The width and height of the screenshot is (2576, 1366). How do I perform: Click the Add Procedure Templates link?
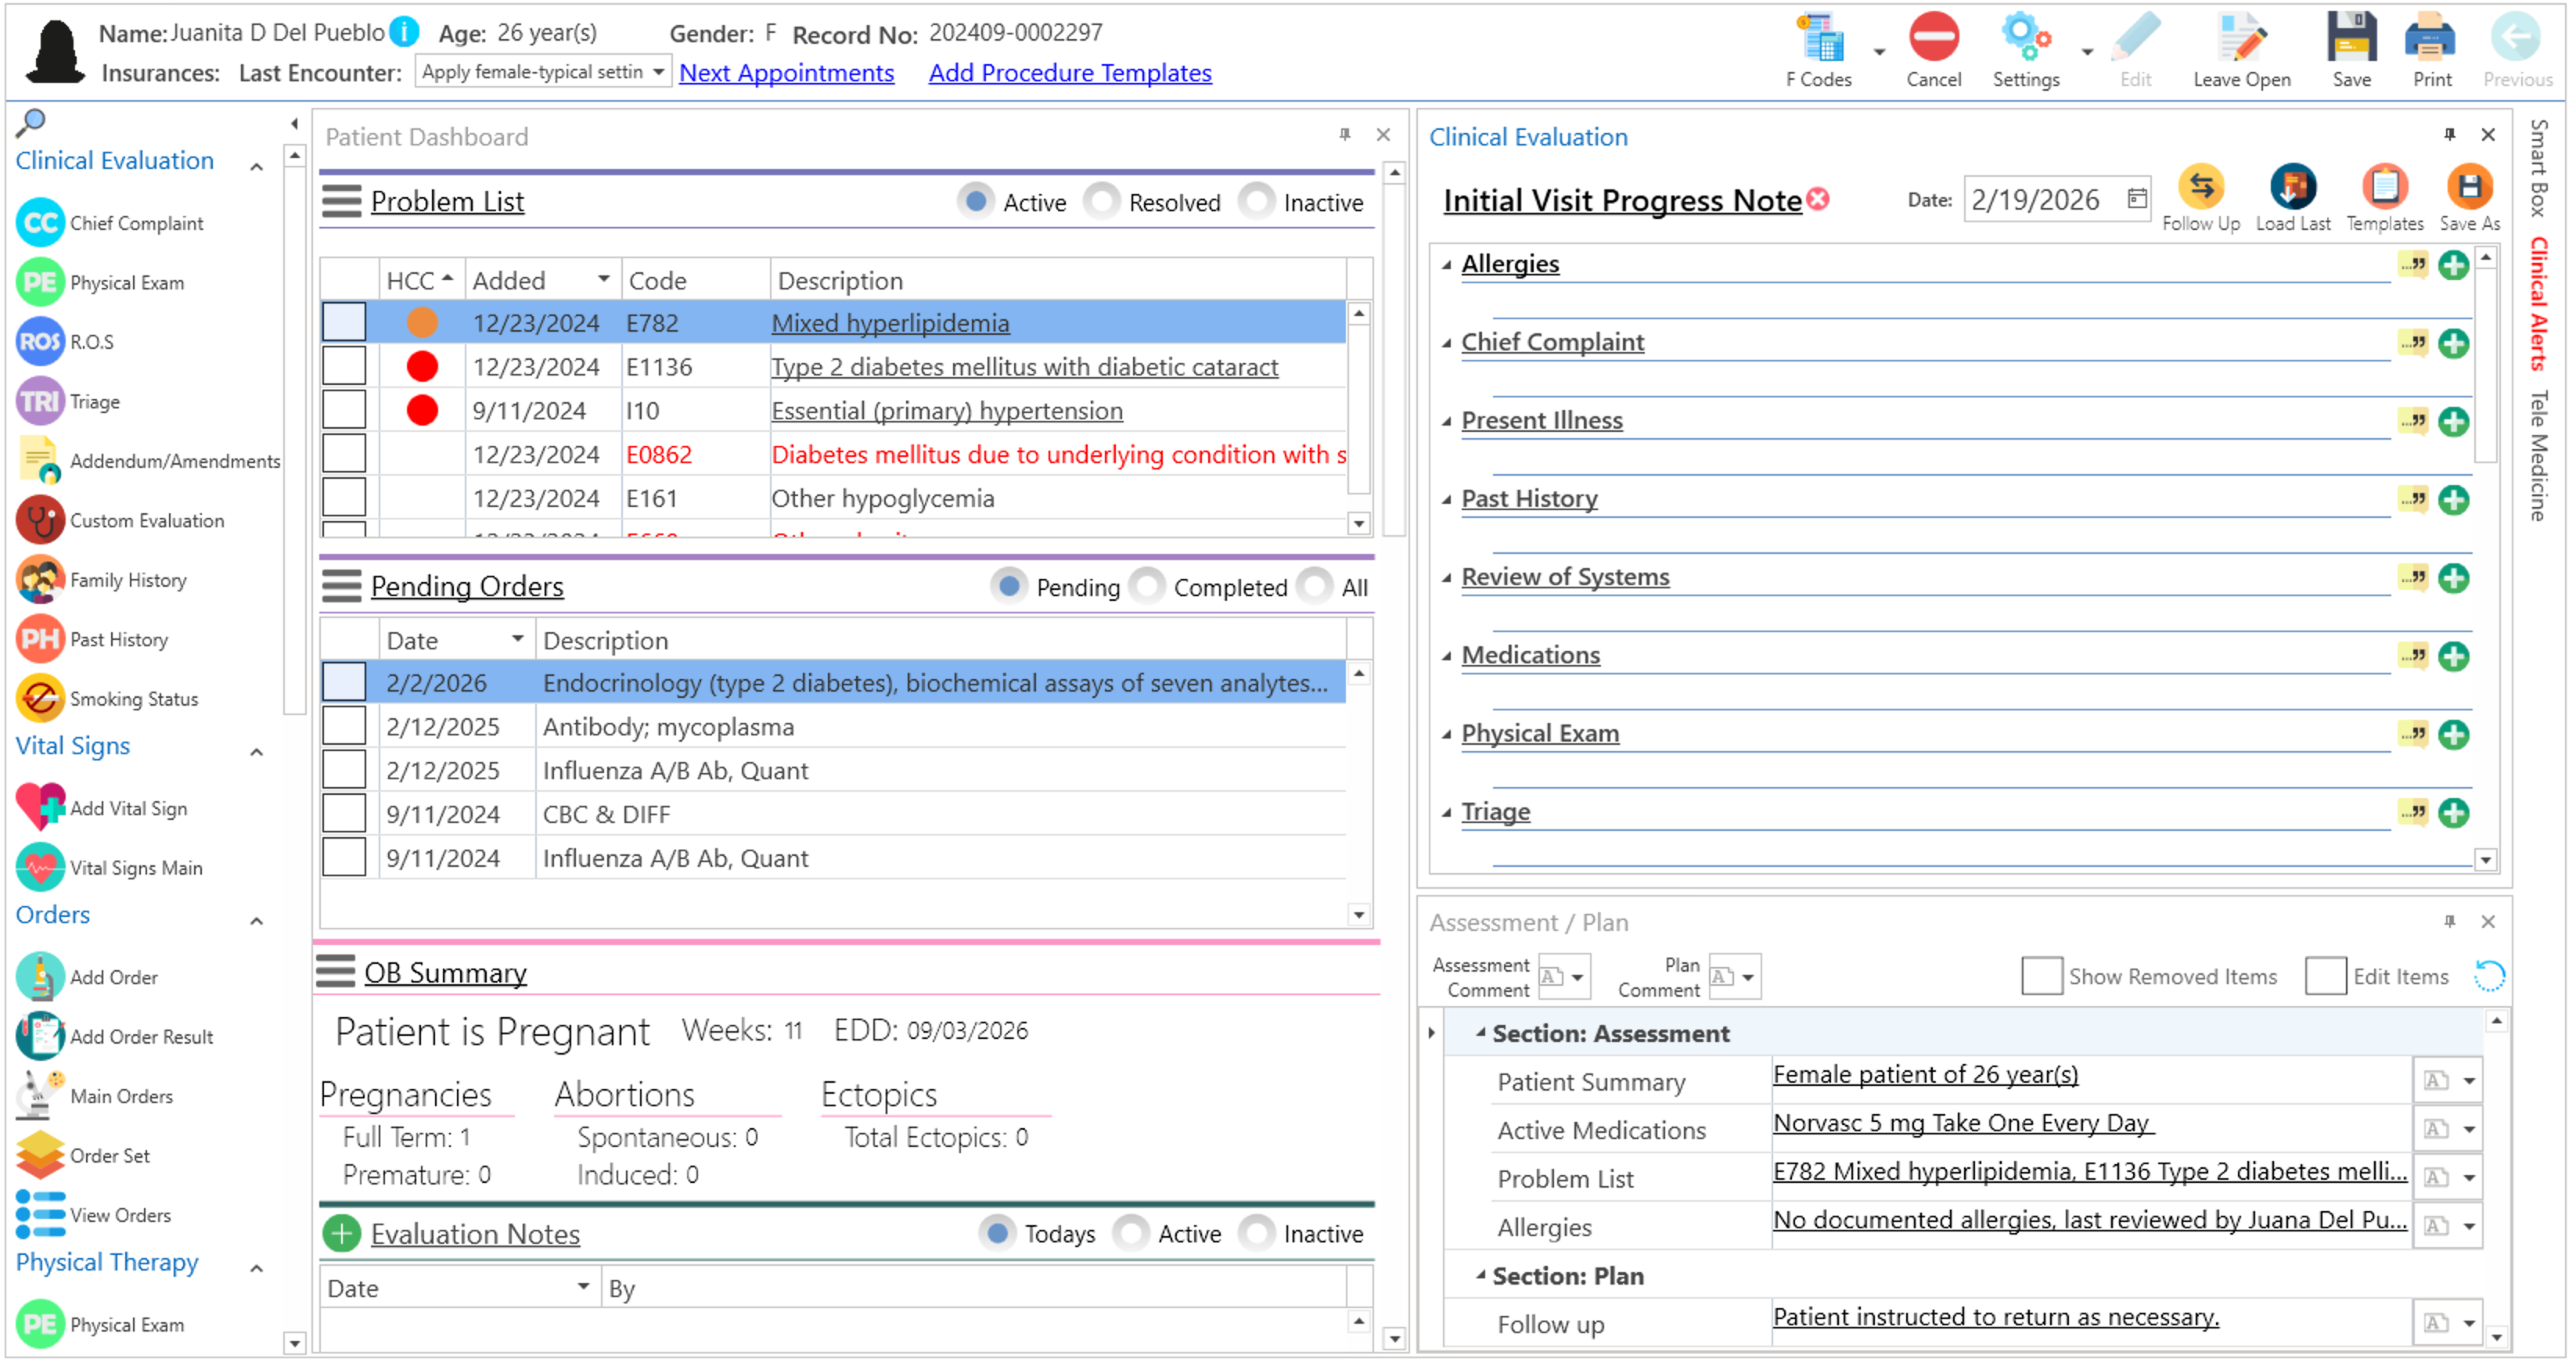click(x=1070, y=73)
